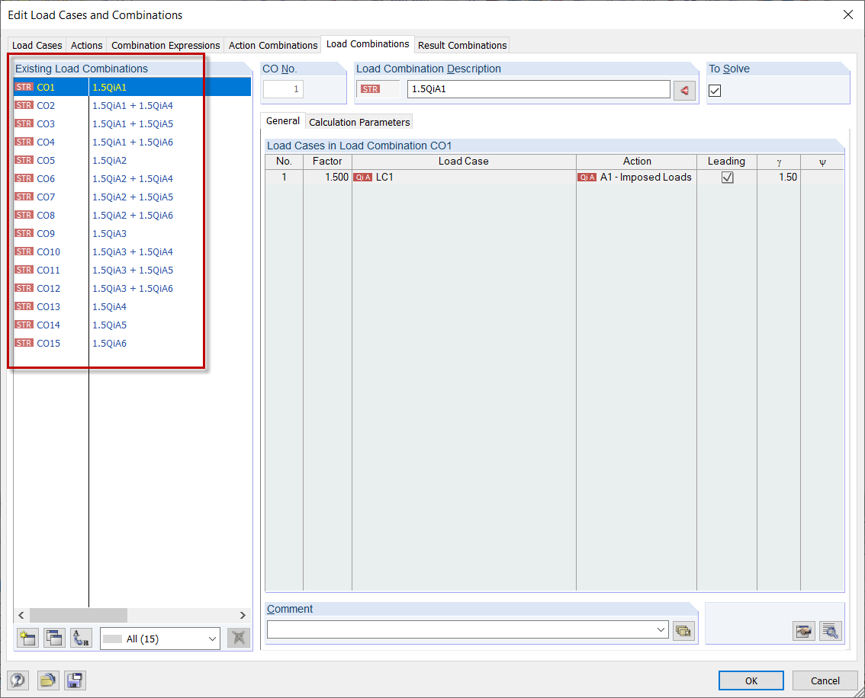Image resolution: width=865 pixels, height=698 pixels.
Task: Close the Edit Load Cases dialog
Action: [848, 15]
